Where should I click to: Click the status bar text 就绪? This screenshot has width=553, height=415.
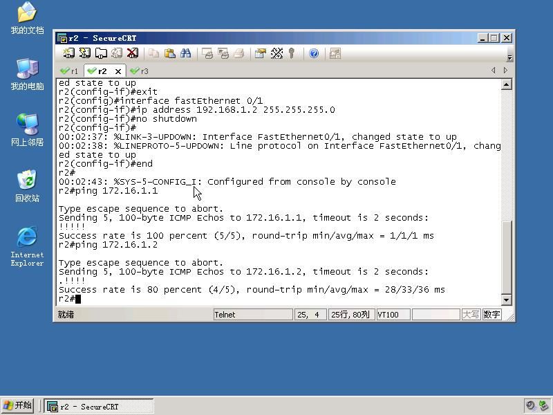click(66, 315)
